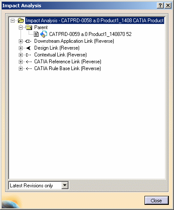
Task: Click the Downstream Application Link arrow icon
Action: 28,41
